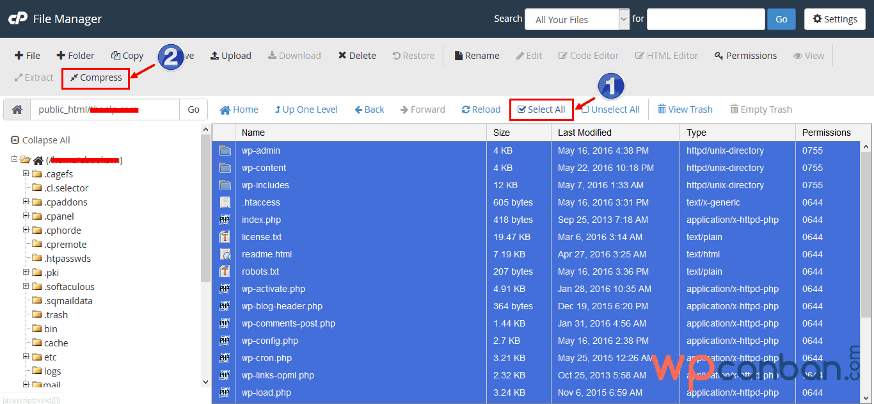Click the index.php file icon
Image resolution: width=874 pixels, height=404 pixels.
[x=225, y=220]
